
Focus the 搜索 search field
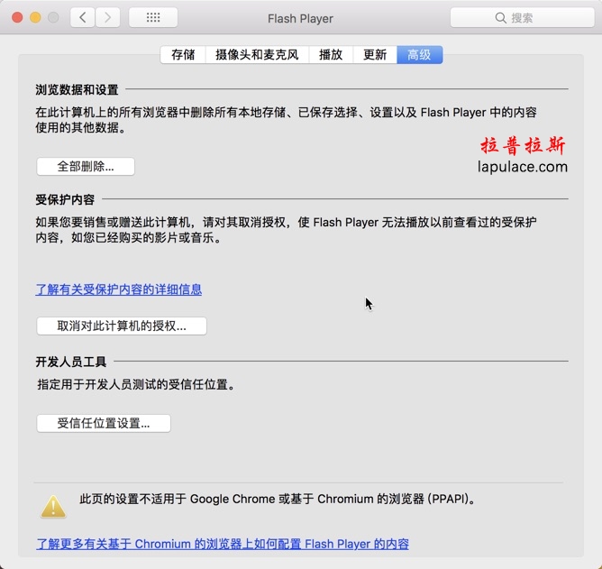pyautogui.click(x=522, y=18)
